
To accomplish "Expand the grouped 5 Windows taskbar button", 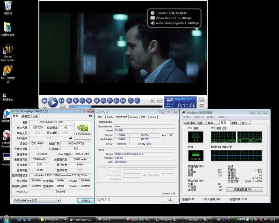I will point(53,220).
